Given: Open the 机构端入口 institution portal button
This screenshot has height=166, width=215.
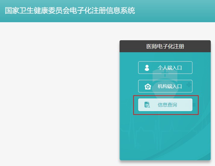Looking at the screenshot, I should coord(165,86).
